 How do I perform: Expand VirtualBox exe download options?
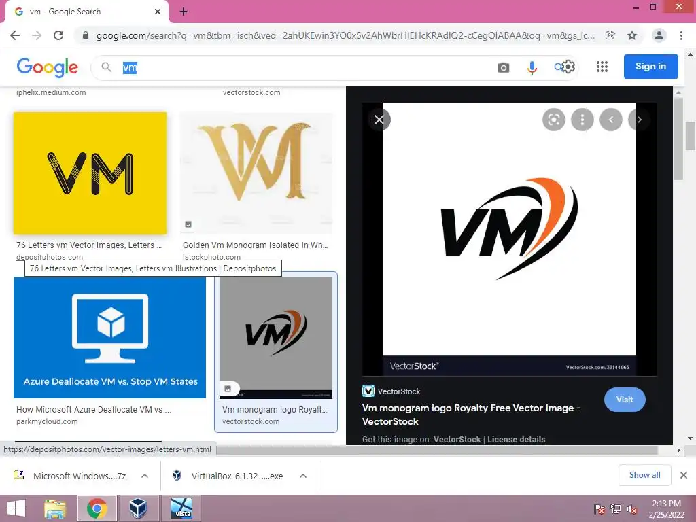tap(303, 476)
